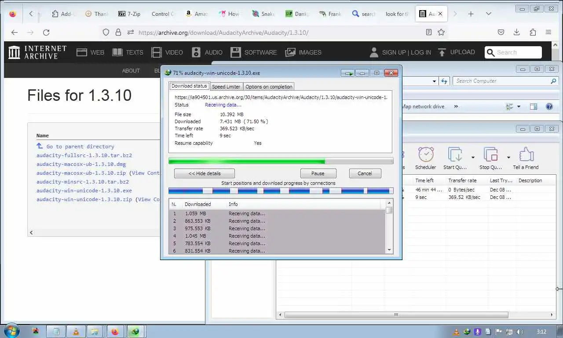Click Go to parent directory link
The image size is (563, 338).
[x=80, y=147]
